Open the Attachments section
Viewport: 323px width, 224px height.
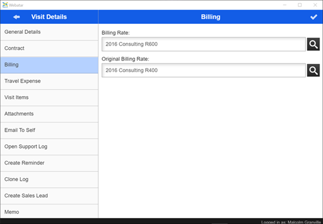click(49, 114)
